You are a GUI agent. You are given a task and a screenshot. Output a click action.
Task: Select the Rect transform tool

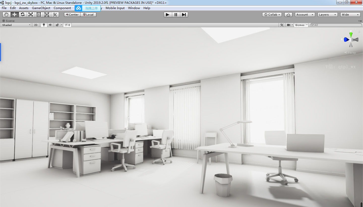[39, 15]
